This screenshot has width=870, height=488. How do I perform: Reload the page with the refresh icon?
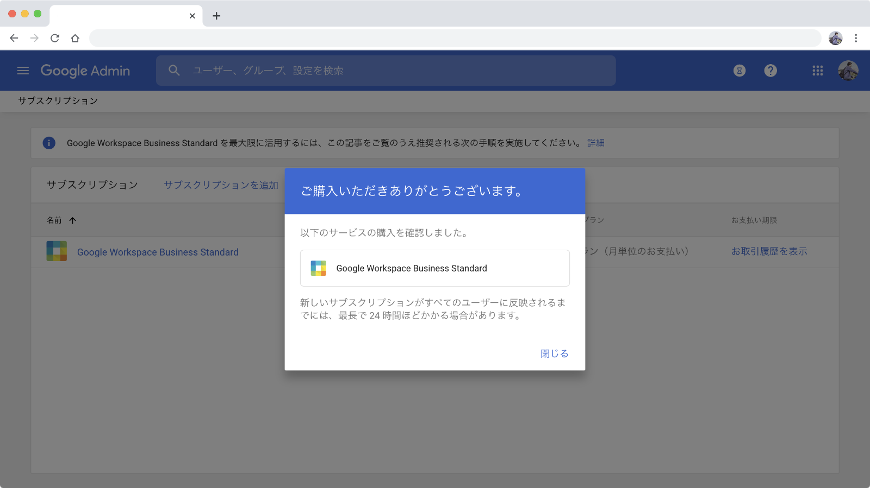click(55, 38)
